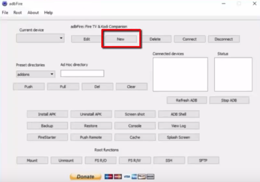The width and height of the screenshot is (260, 182).
Task: Close the adbFire window
Action: [x=255, y=3]
